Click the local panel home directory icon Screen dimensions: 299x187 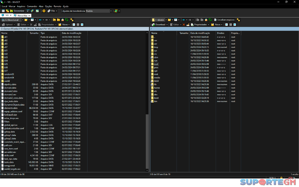[62, 20]
